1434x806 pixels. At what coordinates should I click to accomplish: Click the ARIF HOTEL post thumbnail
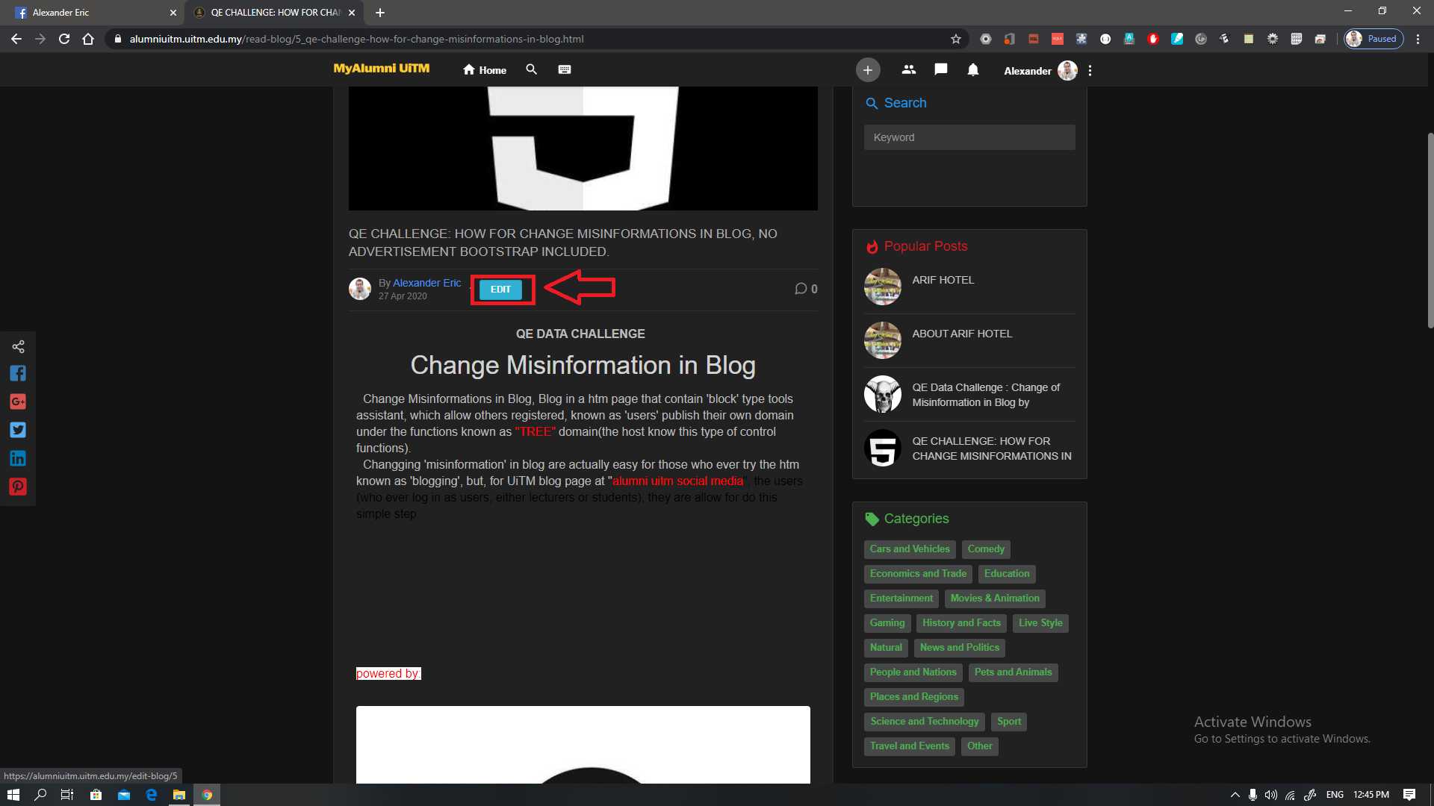pos(883,287)
